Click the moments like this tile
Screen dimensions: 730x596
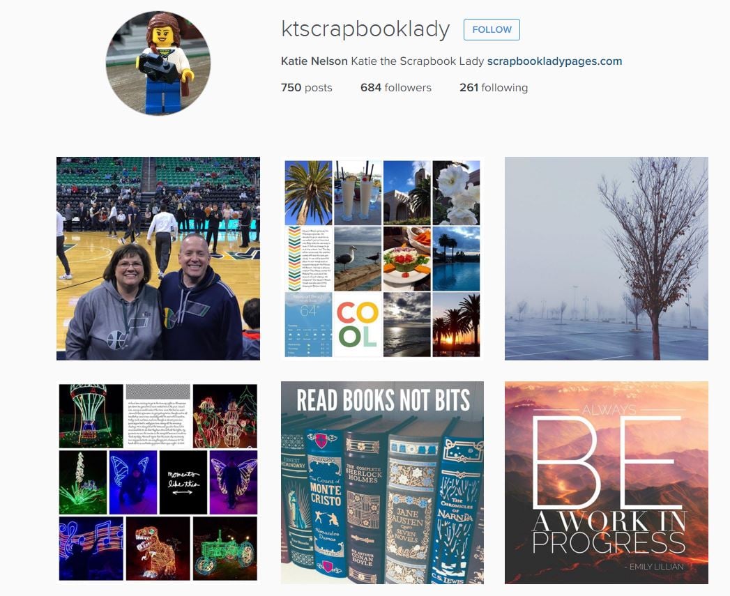click(183, 482)
